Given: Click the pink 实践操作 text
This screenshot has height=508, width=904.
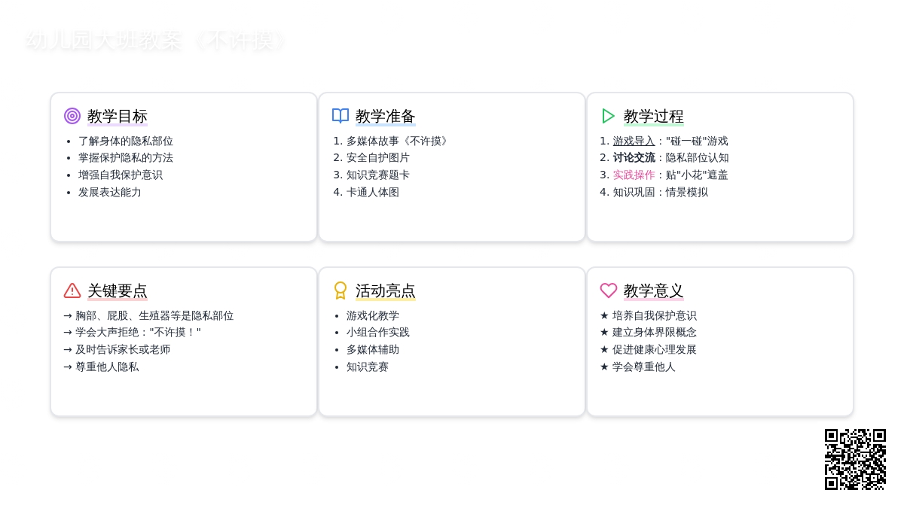Looking at the screenshot, I should pos(634,175).
